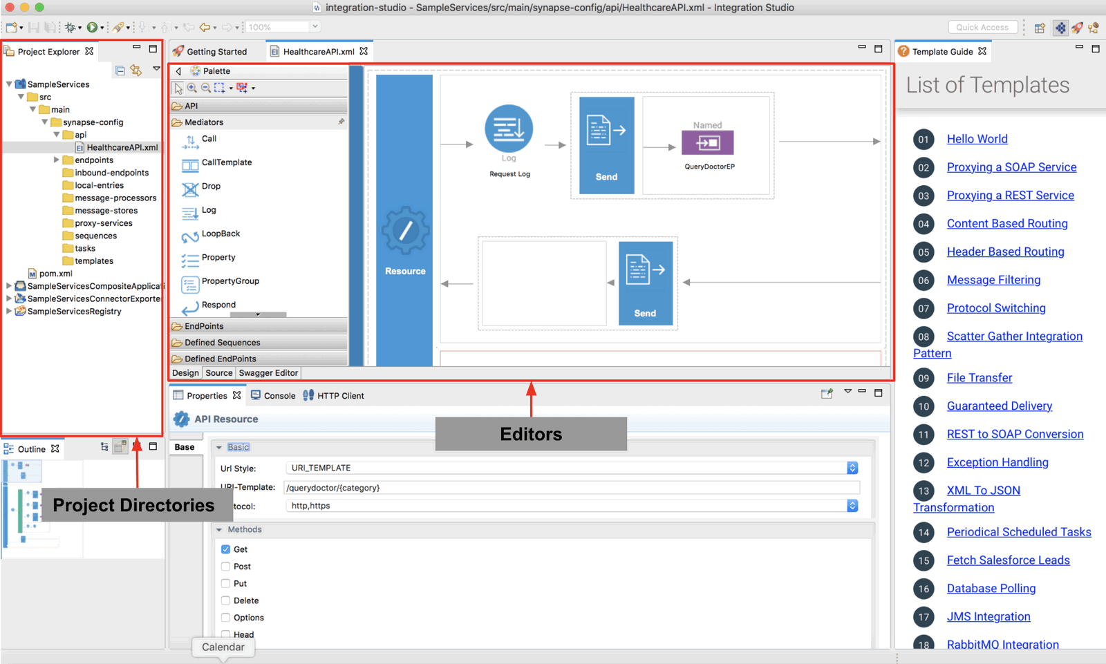Image resolution: width=1106 pixels, height=664 pixels.
Task: Click the Quick Access search field
Action: (x=982, y=28)
